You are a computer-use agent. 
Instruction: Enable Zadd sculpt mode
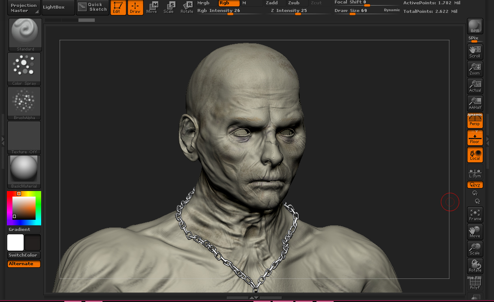(275, 3)
